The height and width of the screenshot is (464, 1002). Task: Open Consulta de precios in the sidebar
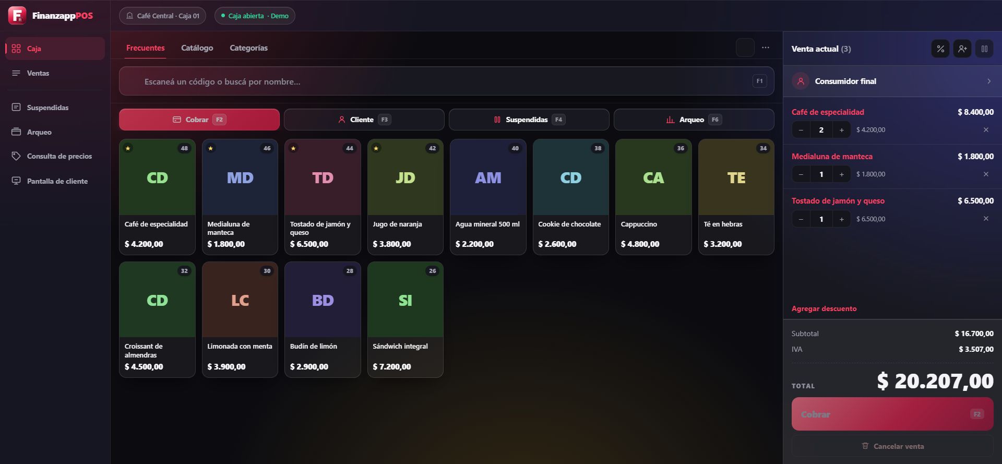click(55, 156)
